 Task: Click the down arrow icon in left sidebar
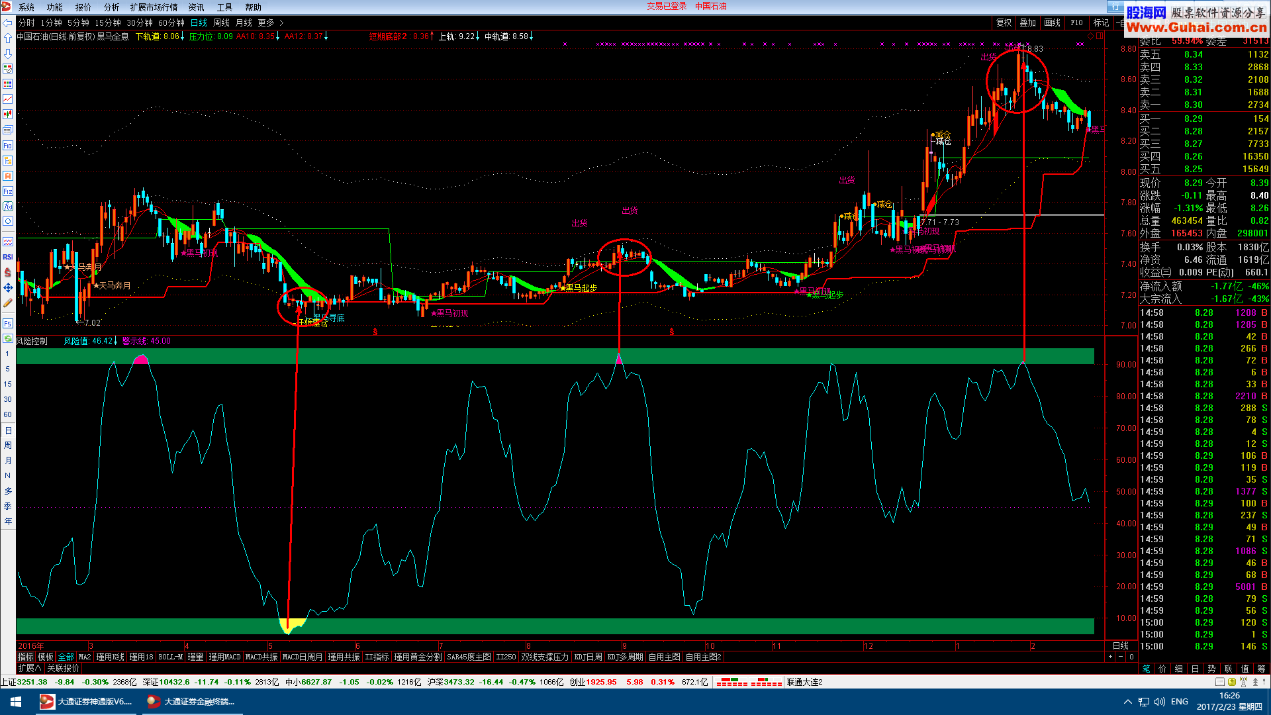(x=7, y=53)
